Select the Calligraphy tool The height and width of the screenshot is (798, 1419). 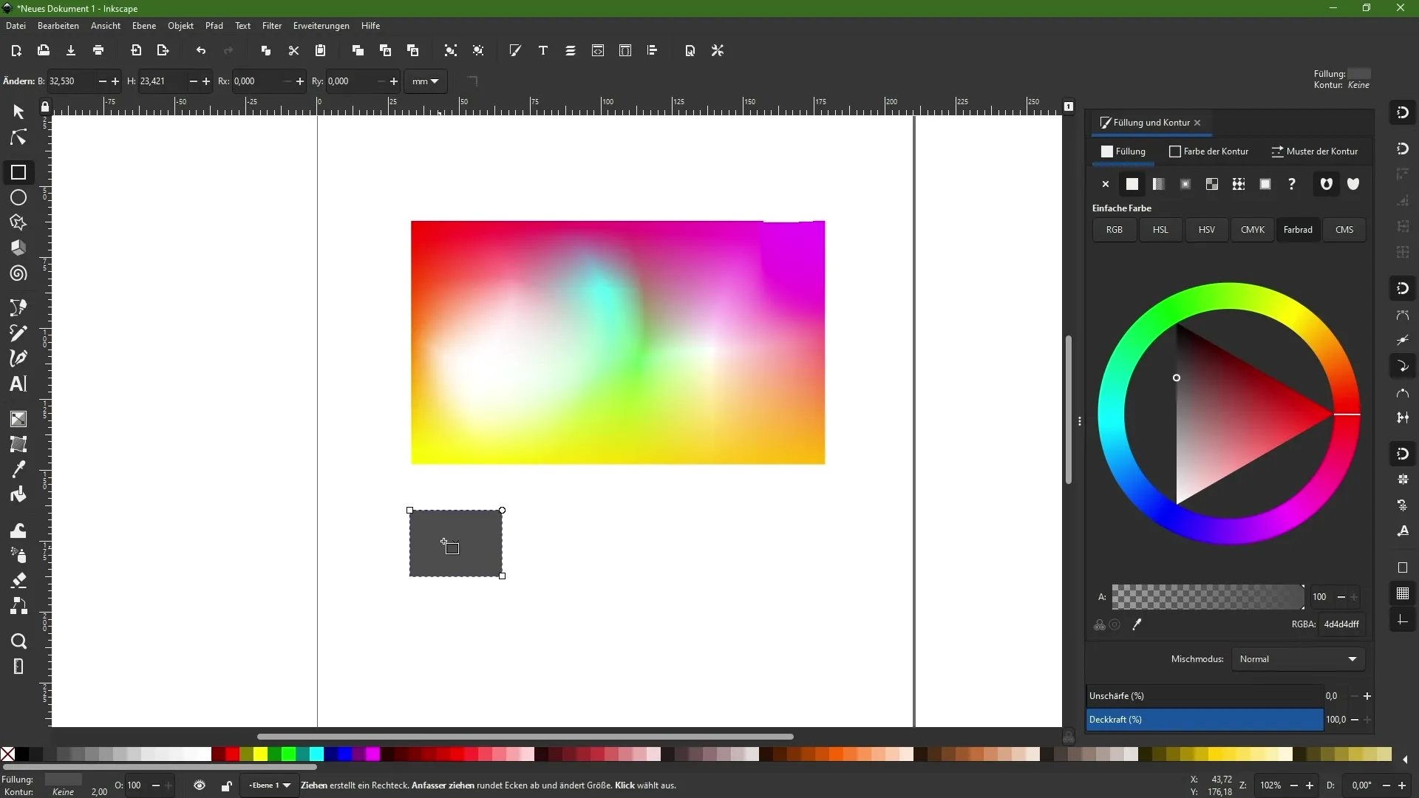[18, 358]
